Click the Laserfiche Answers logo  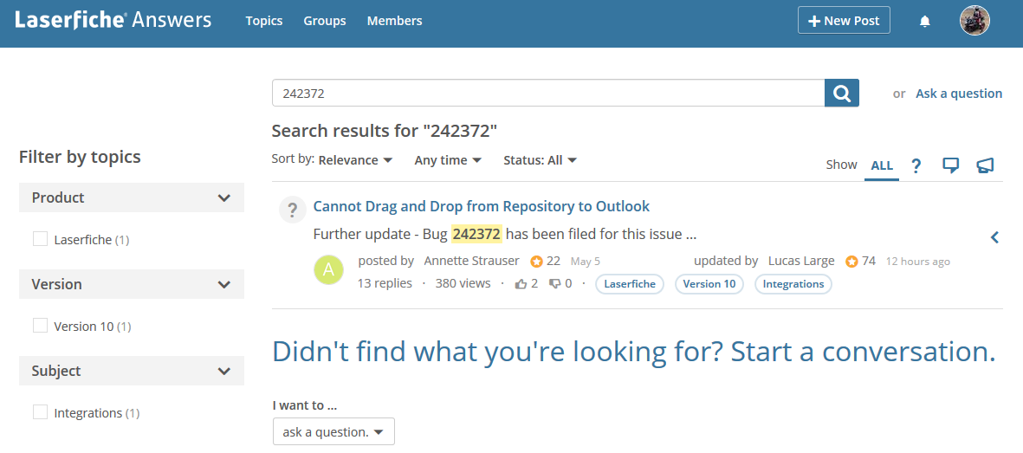pyautogui.click(x=113, y=20)
